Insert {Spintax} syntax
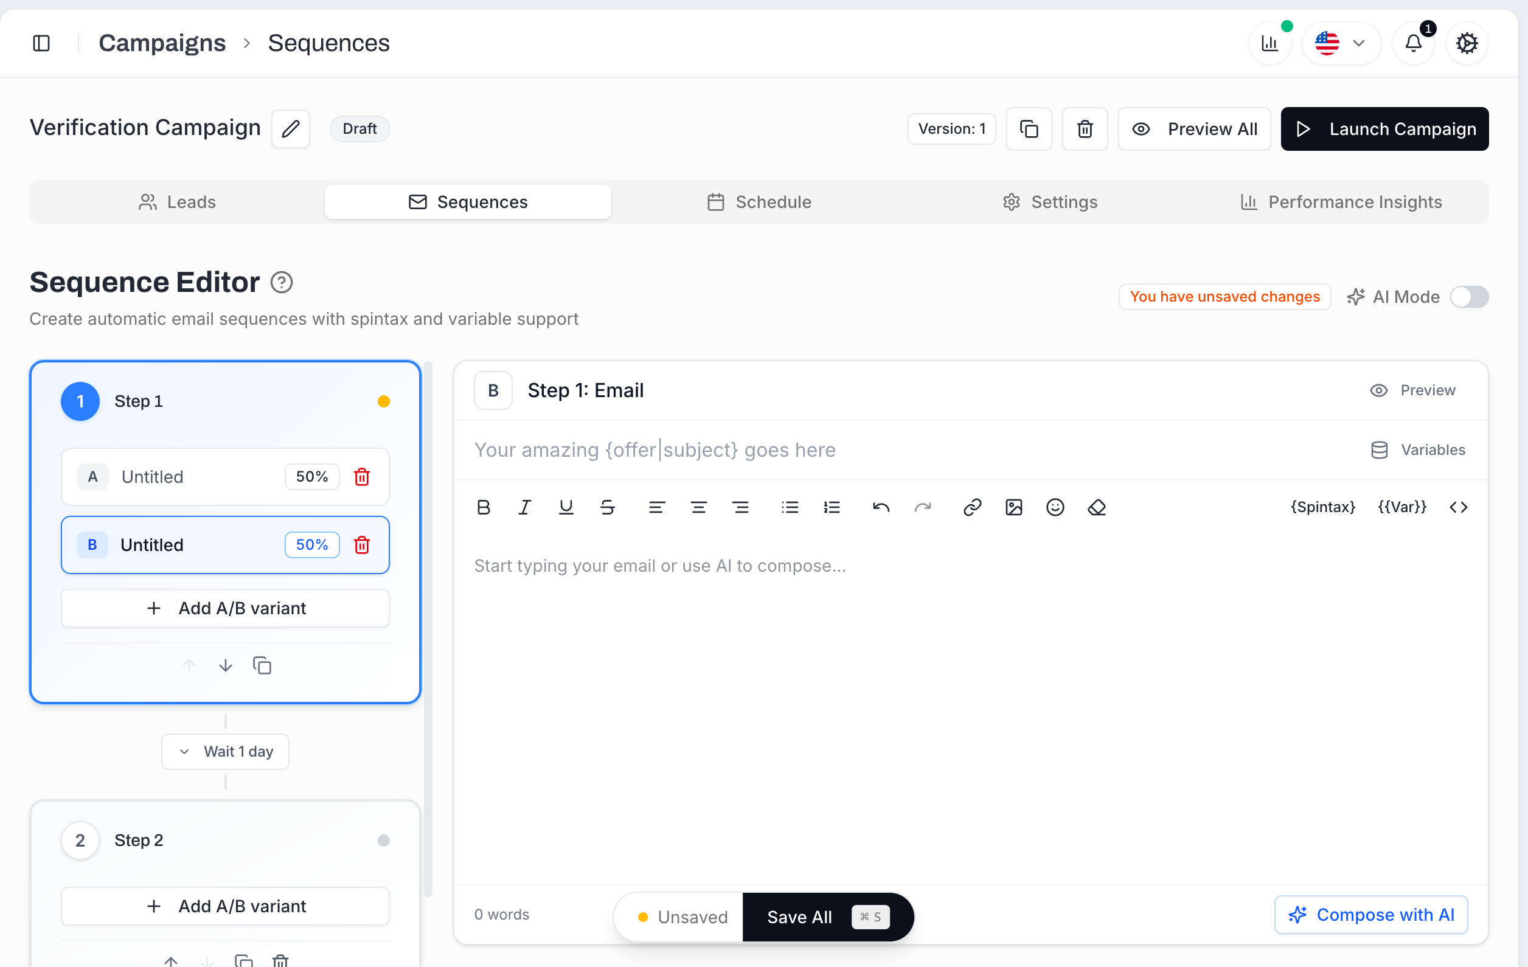The image size is (1528, 967). point(1323,507)
